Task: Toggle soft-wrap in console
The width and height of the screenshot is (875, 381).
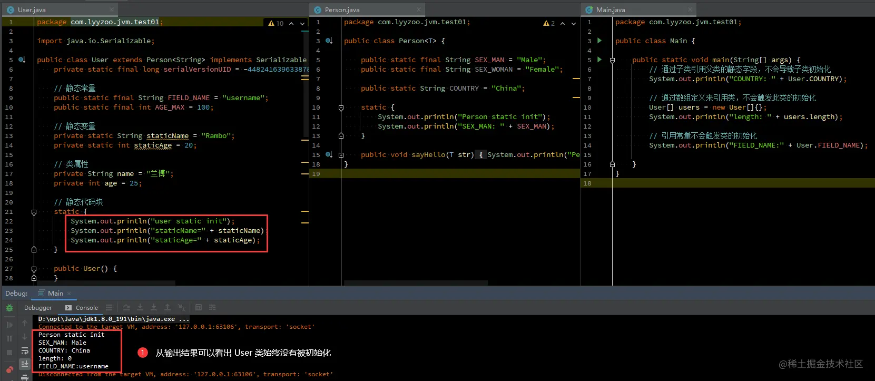Action: click(25, 350)
